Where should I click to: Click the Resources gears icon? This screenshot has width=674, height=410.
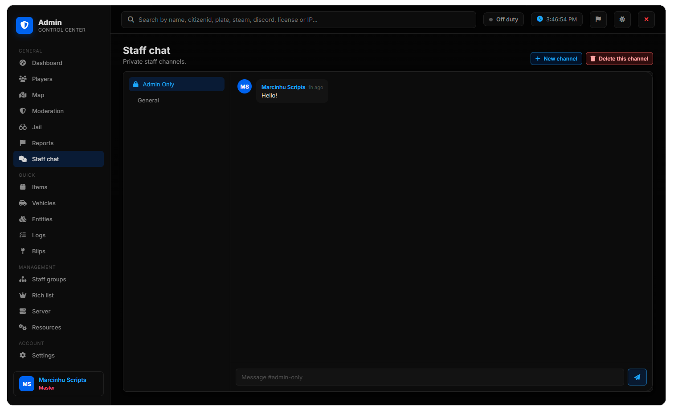click(x=23, y=327)
